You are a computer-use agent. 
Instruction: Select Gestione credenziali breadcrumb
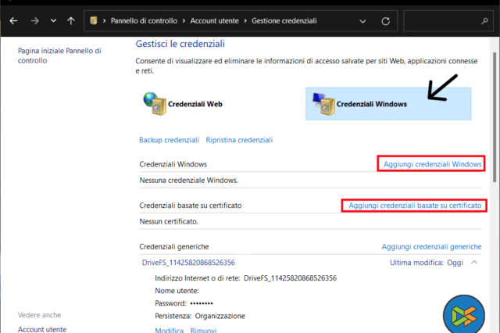click(x=284, y=21)
